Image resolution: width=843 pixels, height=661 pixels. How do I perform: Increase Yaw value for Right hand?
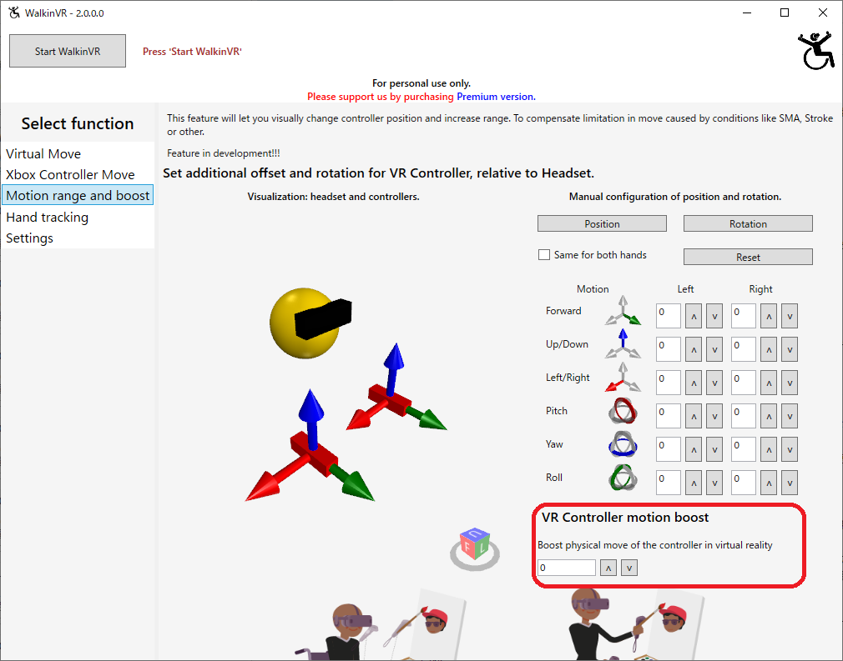769,449
